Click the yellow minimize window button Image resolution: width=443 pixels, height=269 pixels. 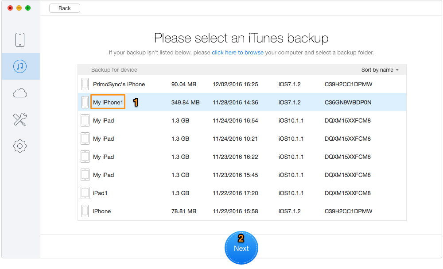pos(19,8)
